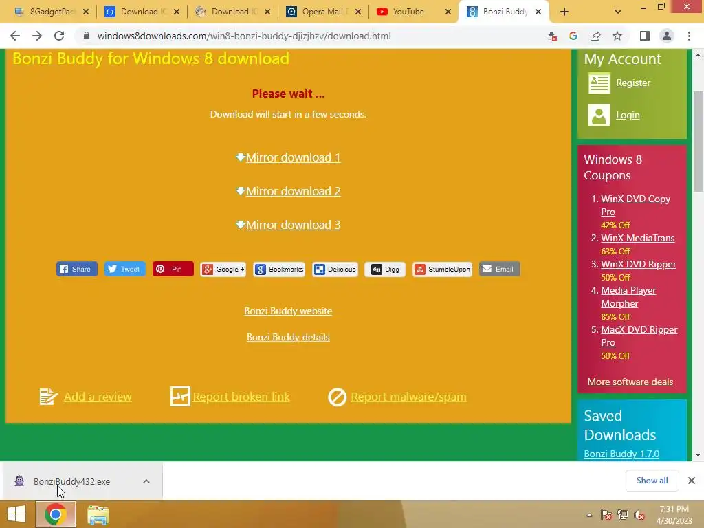Toggle Chrome side panel
The height and width of the screenshot is (528, 704).
pos(645,36)
